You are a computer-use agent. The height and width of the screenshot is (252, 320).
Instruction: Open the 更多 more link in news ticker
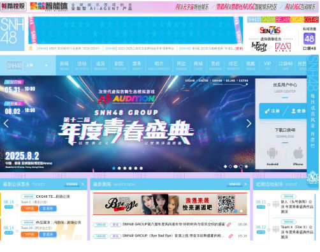click(x=239, y=48)
